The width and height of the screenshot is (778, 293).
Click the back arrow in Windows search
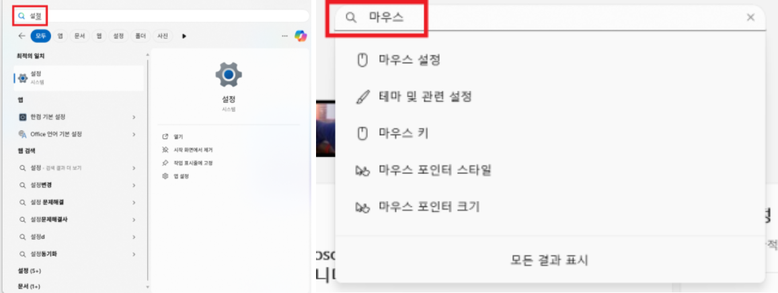pyautogui.click(x=22, y=36)
